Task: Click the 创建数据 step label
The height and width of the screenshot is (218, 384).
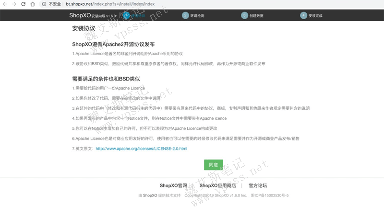Action: [x=256, y=16]
